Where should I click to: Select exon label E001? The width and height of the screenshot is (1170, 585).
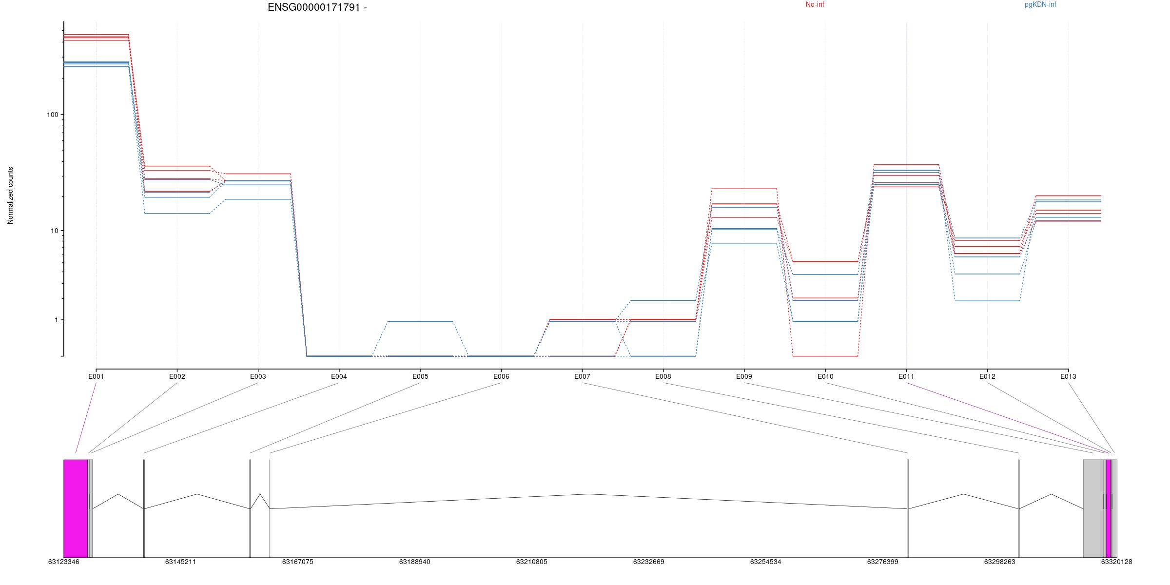pyautogui.click(x=96, y=376)
